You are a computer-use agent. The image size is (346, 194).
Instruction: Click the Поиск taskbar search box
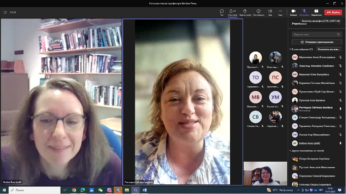click(x=35, y=190)
